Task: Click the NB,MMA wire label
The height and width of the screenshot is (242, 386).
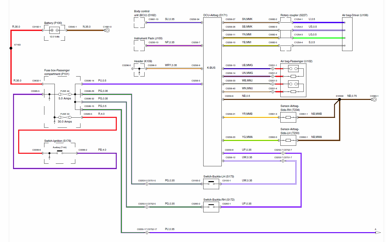Action: click(x=316, y=137)
